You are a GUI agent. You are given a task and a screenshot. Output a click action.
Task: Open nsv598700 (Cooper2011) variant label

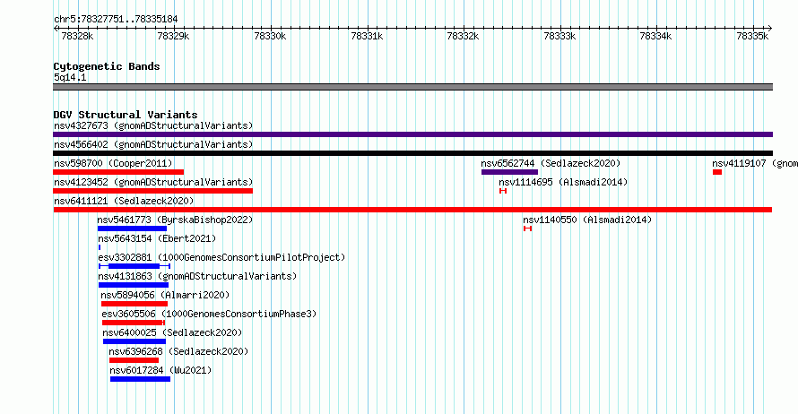click(x=113, y=163)
